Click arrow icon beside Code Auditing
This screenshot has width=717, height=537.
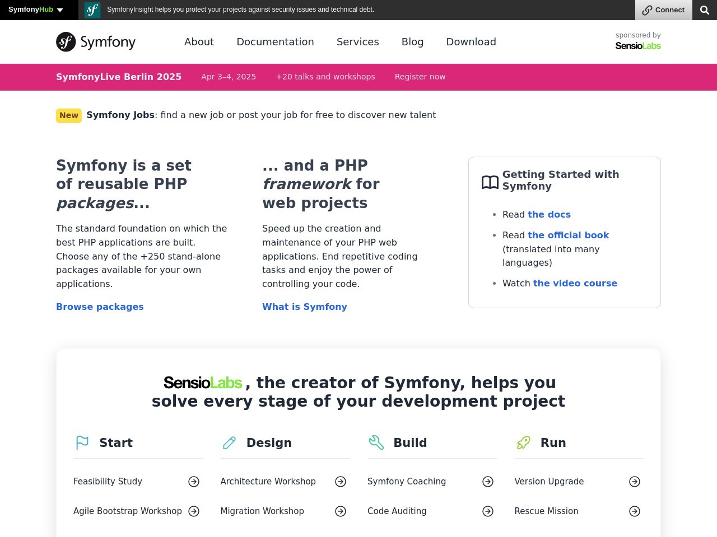point(488,511)
